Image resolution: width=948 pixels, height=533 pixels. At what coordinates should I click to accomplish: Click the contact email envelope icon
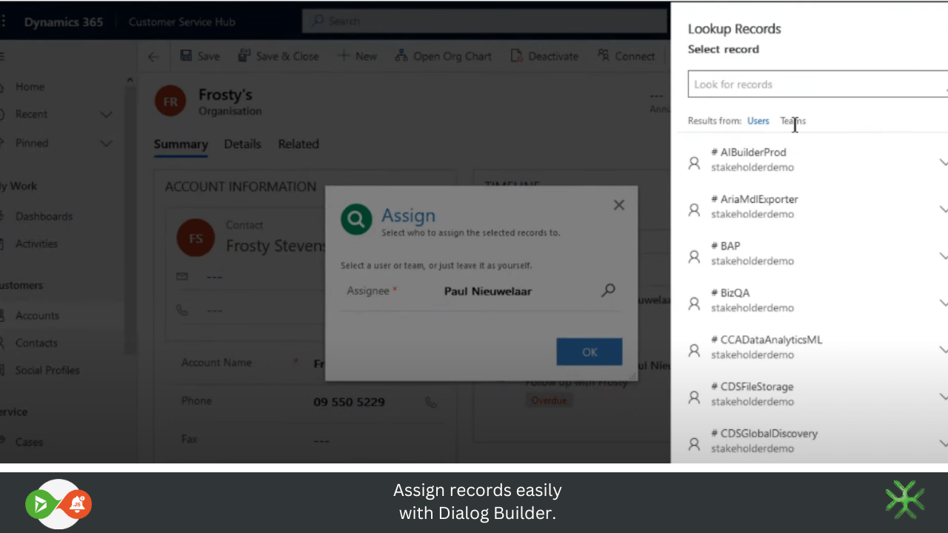[182, 276]
